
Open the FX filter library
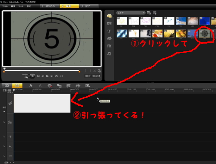click(109, 46)
